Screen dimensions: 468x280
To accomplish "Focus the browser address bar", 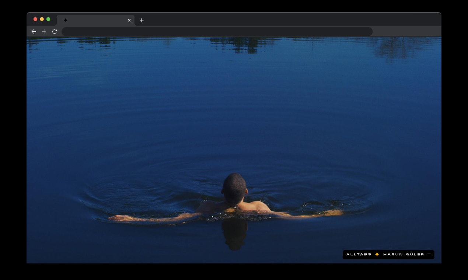I will coord(217,32).
